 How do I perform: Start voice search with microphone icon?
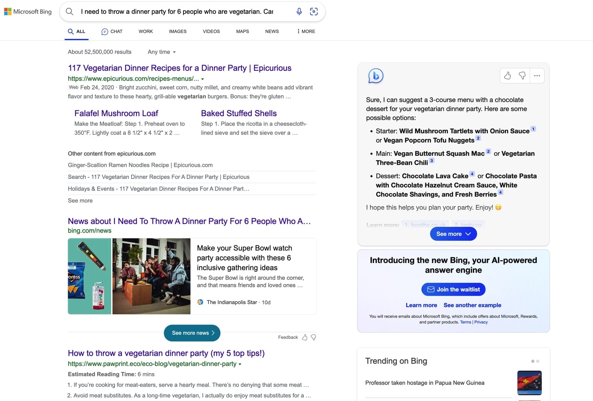coord(299,11)
